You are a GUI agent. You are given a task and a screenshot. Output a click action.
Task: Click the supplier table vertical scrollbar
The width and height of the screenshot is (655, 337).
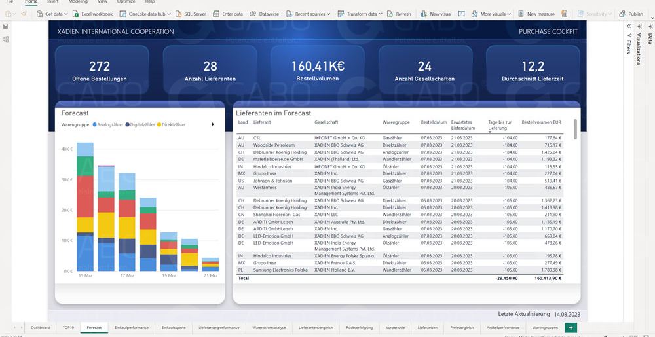click(575, 130)
